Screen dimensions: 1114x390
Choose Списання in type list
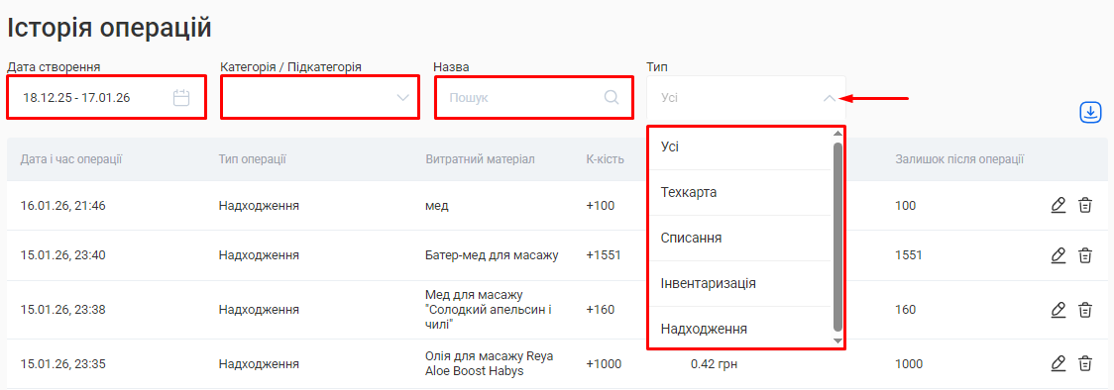click(739, 238)
